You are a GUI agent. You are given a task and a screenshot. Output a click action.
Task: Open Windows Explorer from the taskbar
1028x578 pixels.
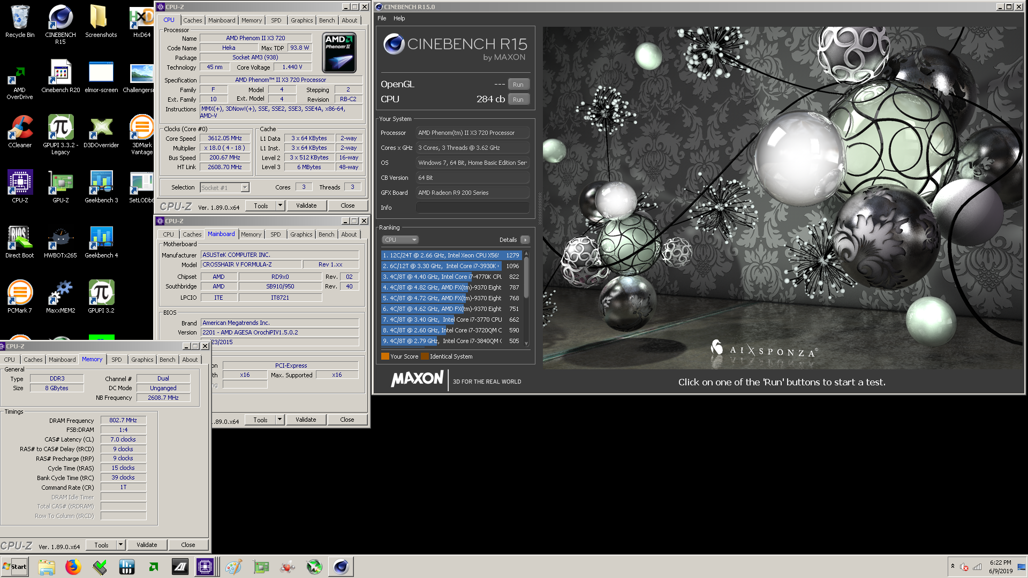(47, 567)
